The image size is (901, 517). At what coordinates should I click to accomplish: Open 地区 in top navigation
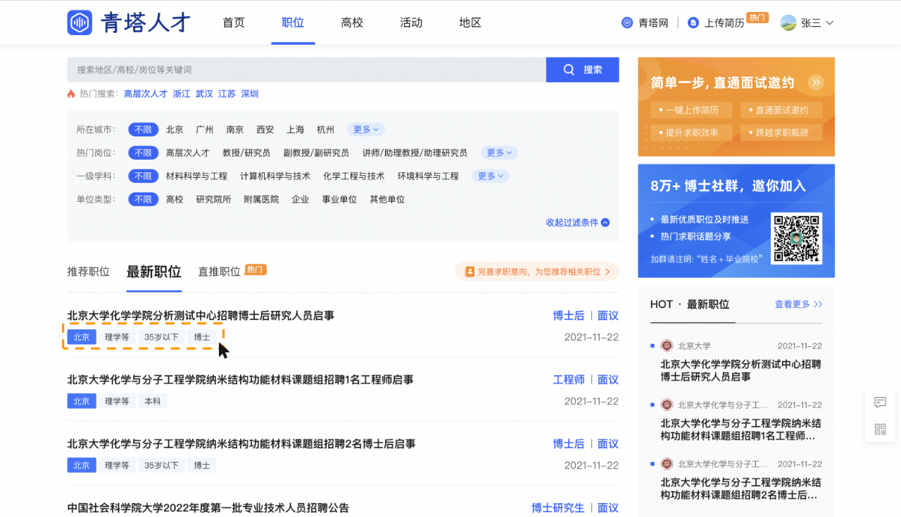pyautogui.click(x=470, y=23)
